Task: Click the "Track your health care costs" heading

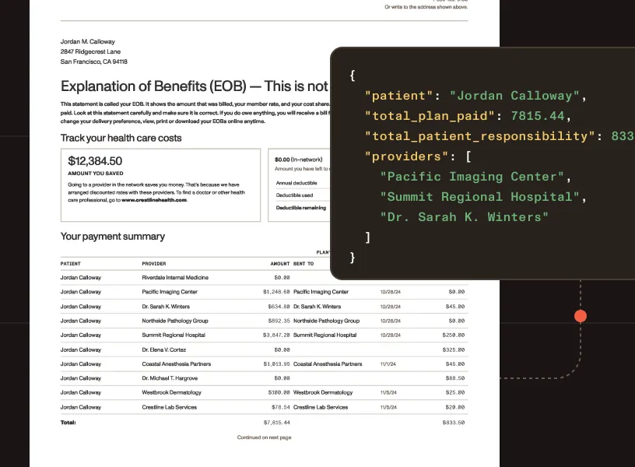Action: 121,138
